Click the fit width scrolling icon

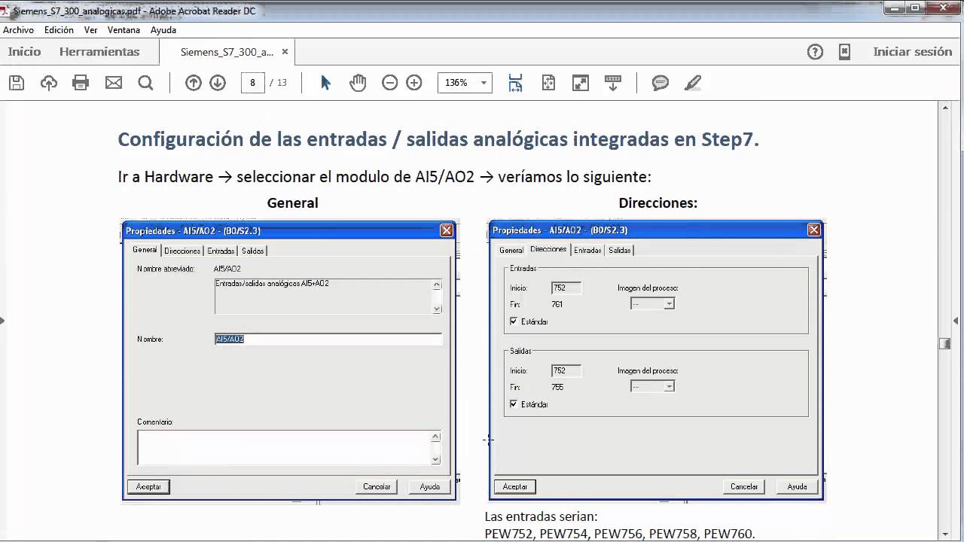click(516, 83)
